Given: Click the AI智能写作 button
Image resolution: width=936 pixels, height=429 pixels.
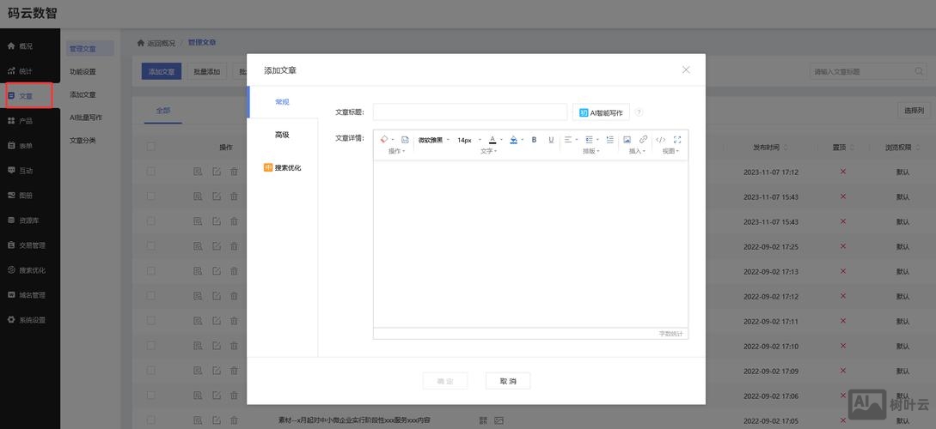Looking at the screenshot, I should [x=601, y=112].
